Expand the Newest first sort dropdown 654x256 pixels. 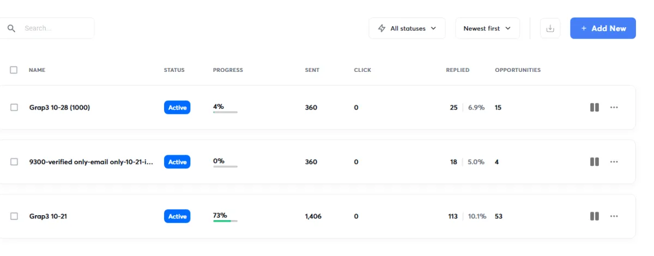coord(487,28)
